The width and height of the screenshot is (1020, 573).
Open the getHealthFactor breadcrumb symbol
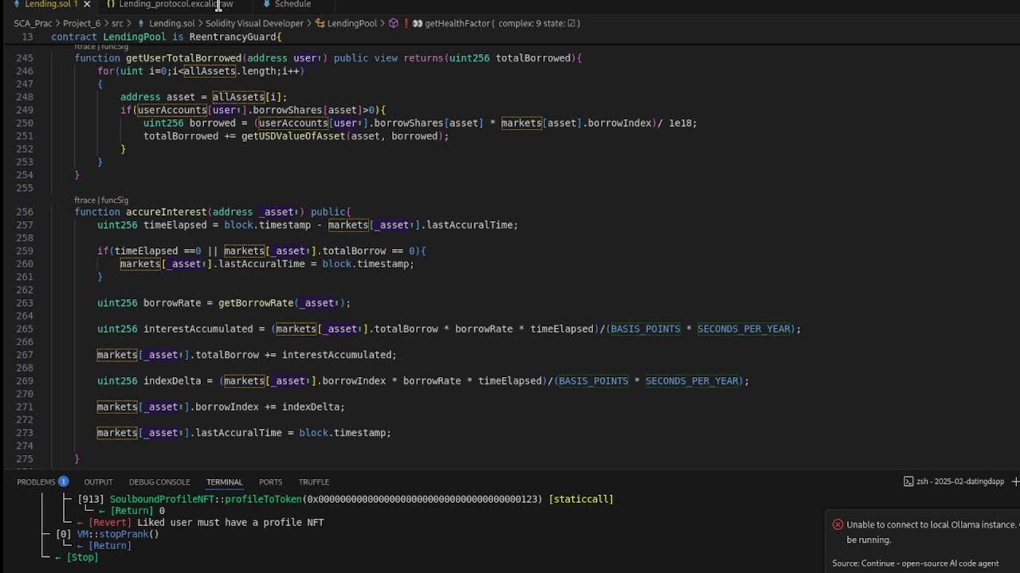coord(457,23)
